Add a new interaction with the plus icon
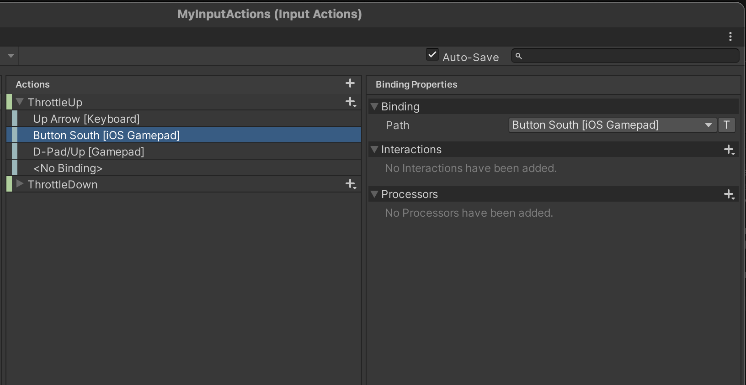Image resolution: width=746 pixels, height=385 pixels. (x=729, y=150)
